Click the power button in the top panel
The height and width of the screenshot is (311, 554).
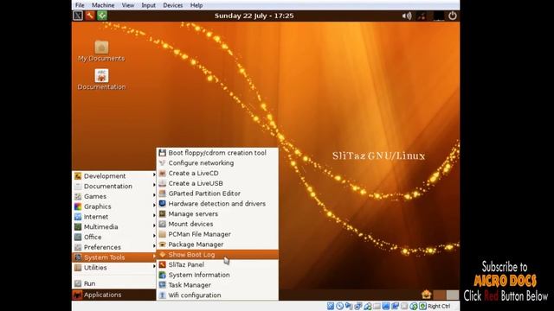pos(453,16)
